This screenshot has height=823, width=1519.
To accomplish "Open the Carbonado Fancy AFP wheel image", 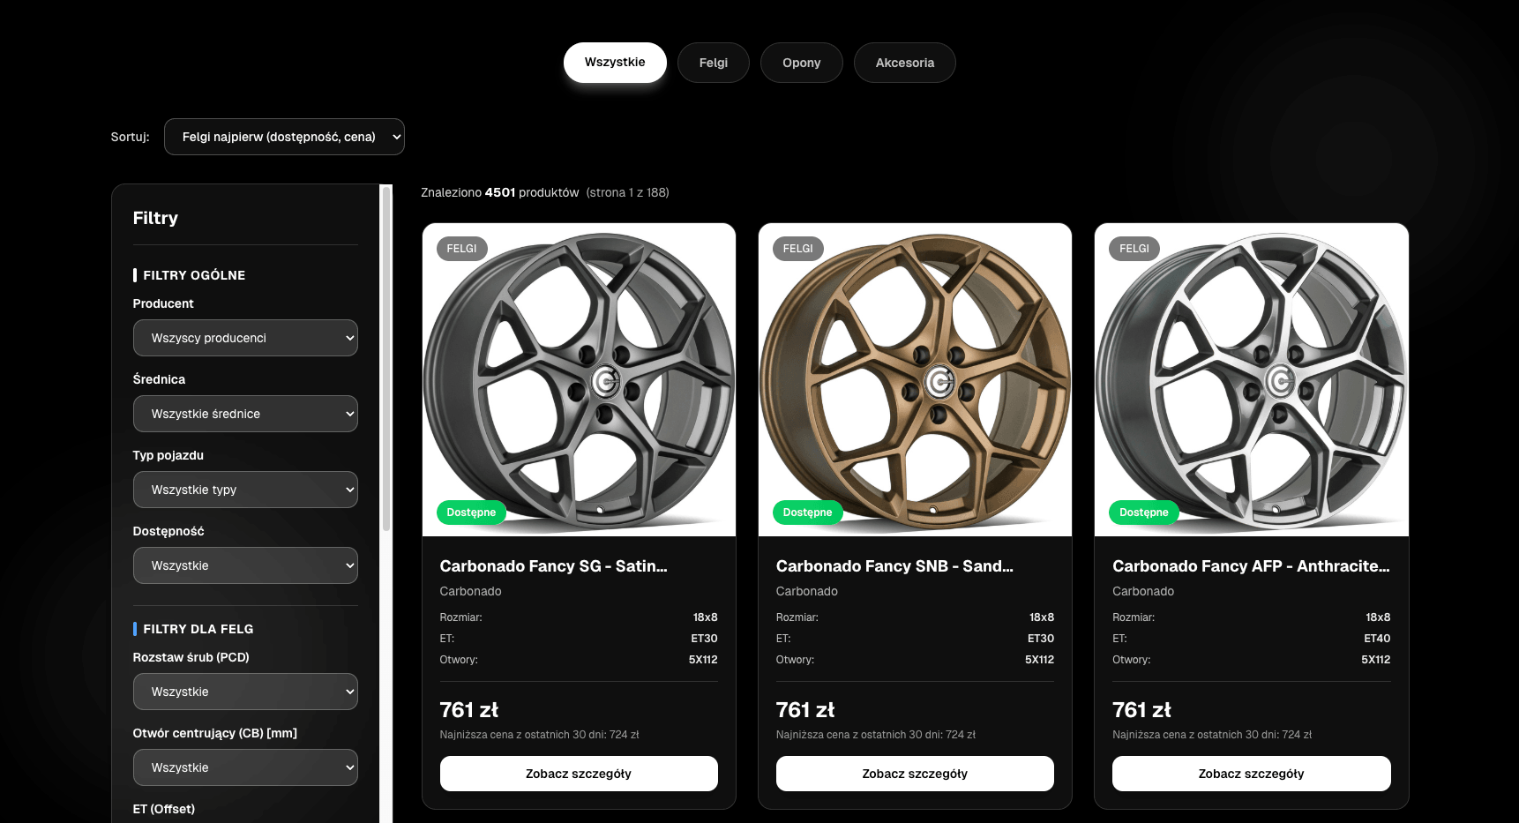I will coord(1252,380).
